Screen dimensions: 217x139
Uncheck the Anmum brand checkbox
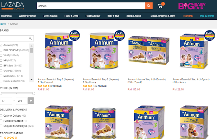[x=1, y=45]
